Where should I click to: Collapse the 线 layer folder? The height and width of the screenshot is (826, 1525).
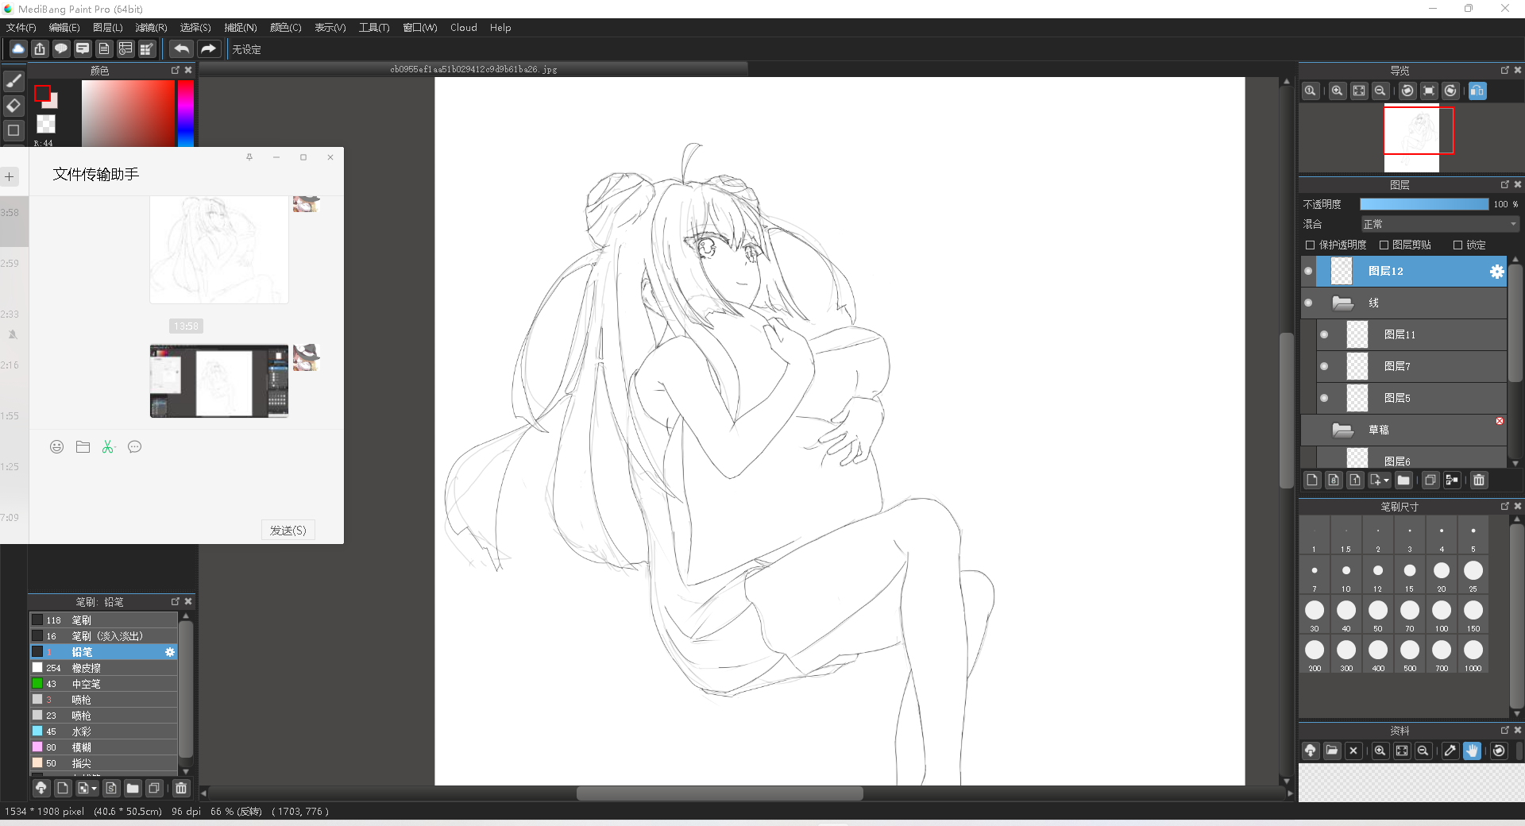(x=1342, y=303)
